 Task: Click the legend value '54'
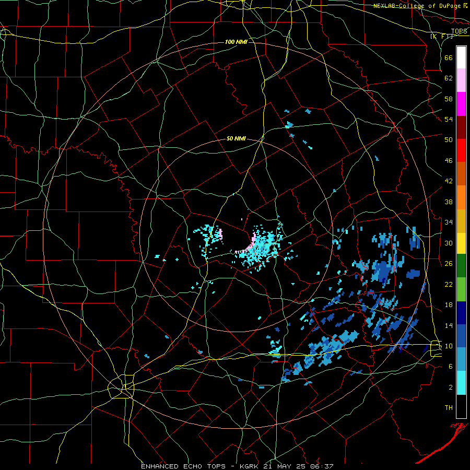pos(449,119)
